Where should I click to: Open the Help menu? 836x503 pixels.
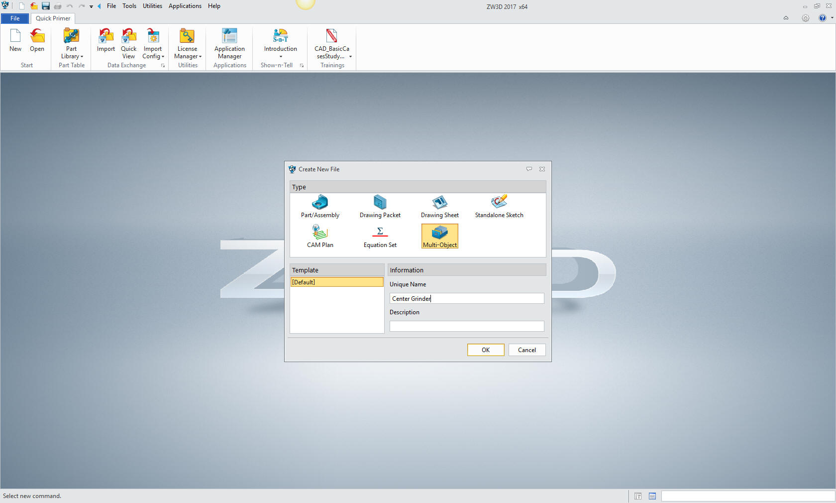pyautogui.click(x=214, y=6)
